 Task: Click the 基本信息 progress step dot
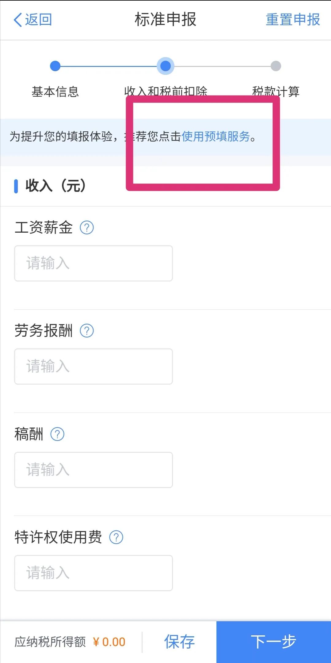pos(55,65)
